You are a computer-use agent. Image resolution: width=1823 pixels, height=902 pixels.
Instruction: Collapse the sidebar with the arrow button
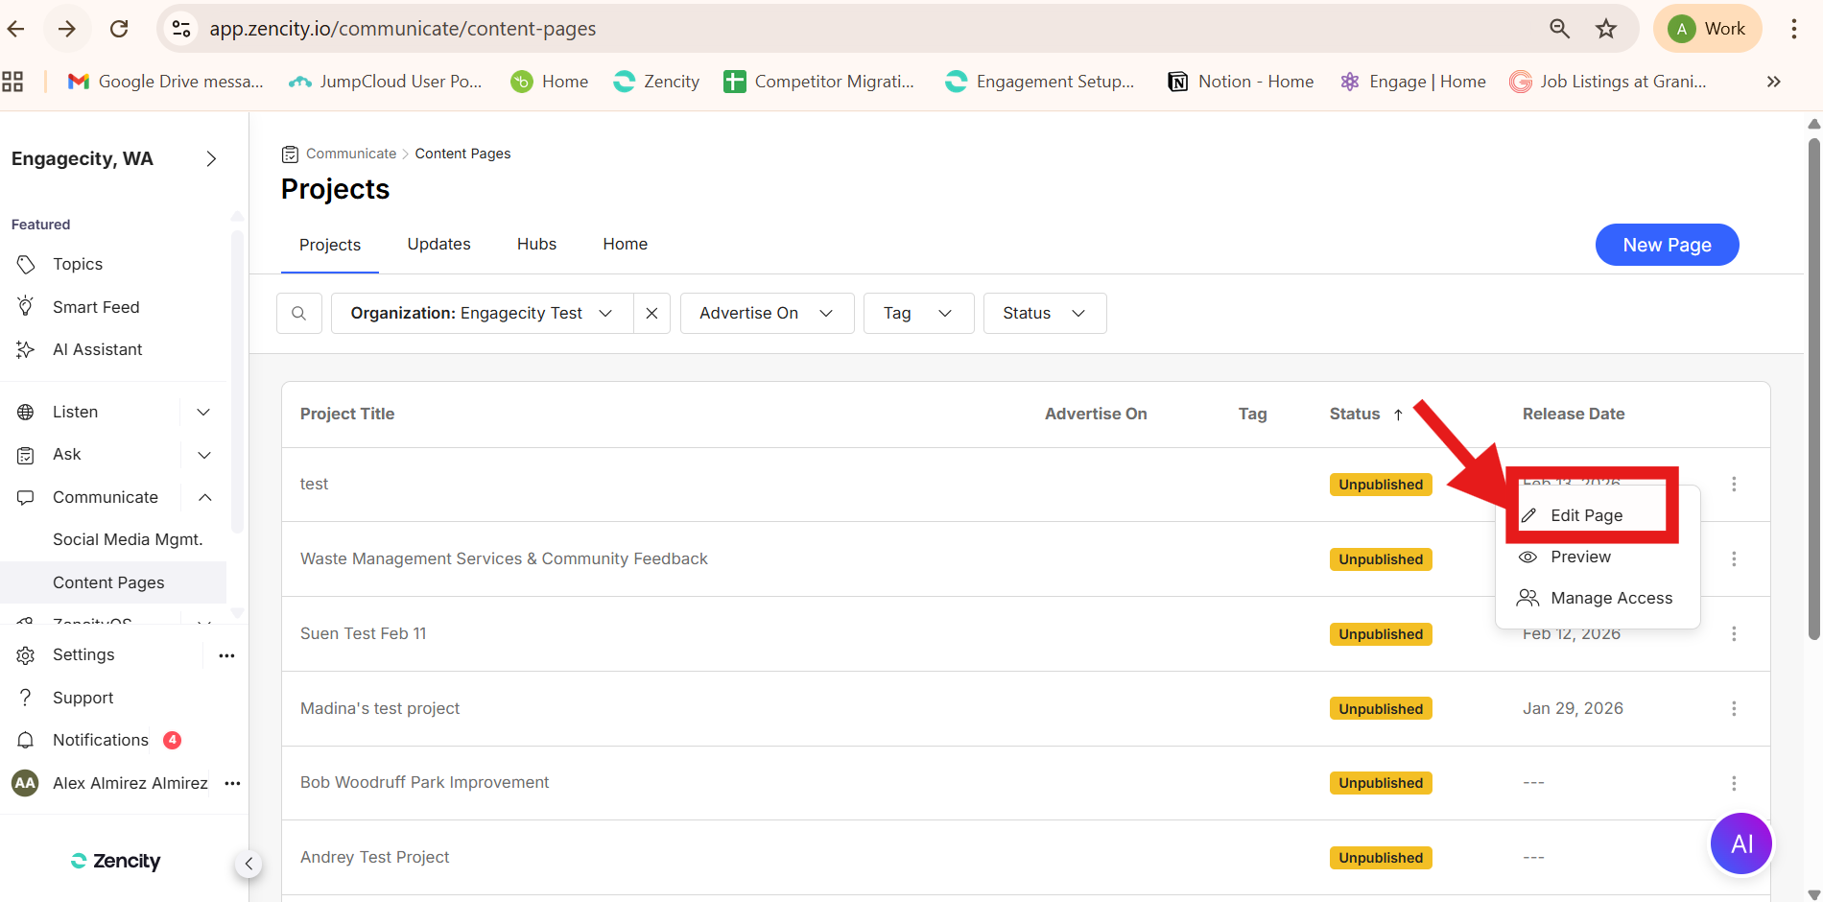[249, 864]
